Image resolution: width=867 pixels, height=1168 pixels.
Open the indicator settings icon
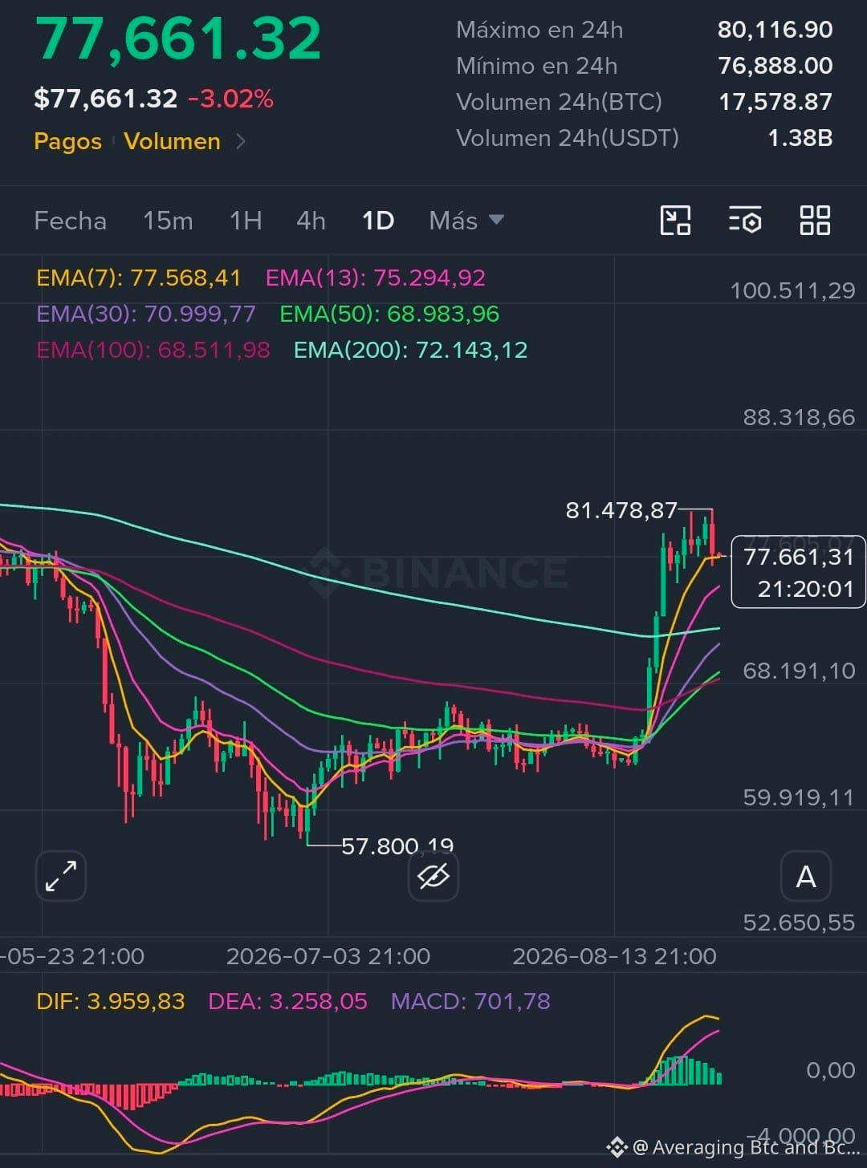(x=745, y=221)
